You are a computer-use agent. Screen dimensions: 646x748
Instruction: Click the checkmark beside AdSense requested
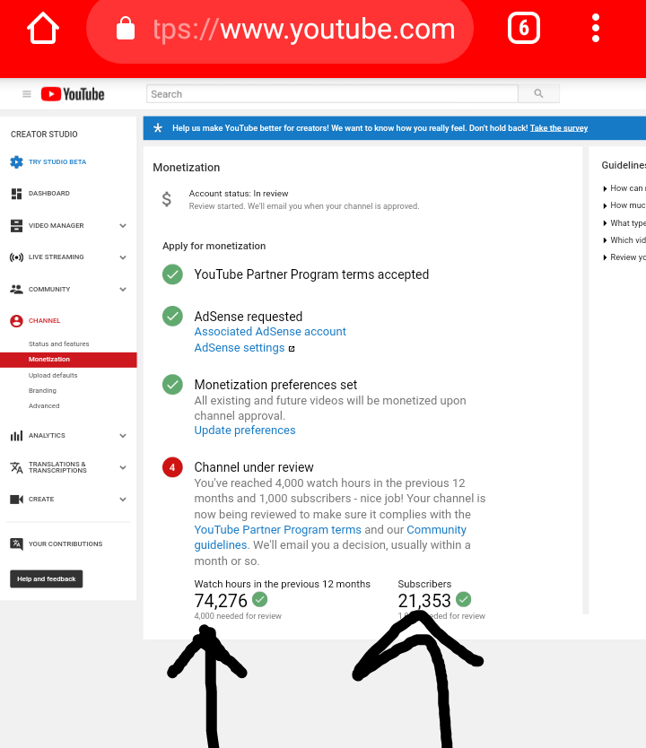click(x=172, y=316)
